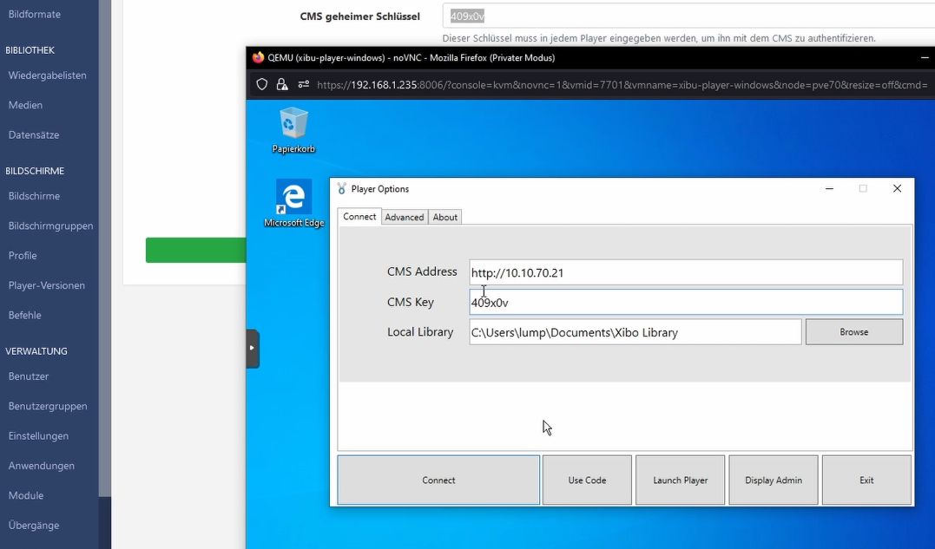
Task: Open the Papierkorb recycle bin icon
Action: pyautogui.click(x=293, y=125)
